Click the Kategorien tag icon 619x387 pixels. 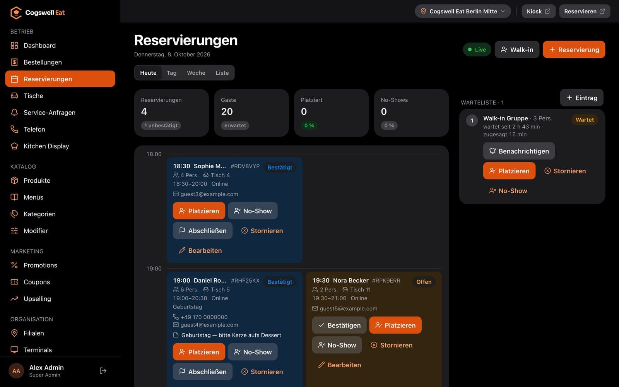[x=14, y=214]
